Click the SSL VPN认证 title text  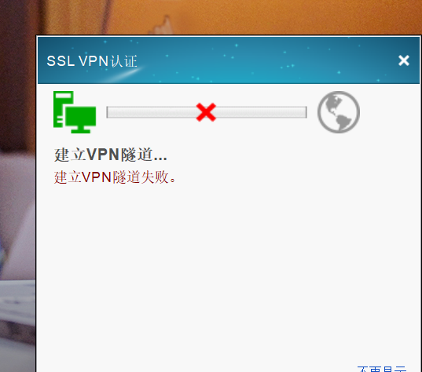[x=92, y=61]
